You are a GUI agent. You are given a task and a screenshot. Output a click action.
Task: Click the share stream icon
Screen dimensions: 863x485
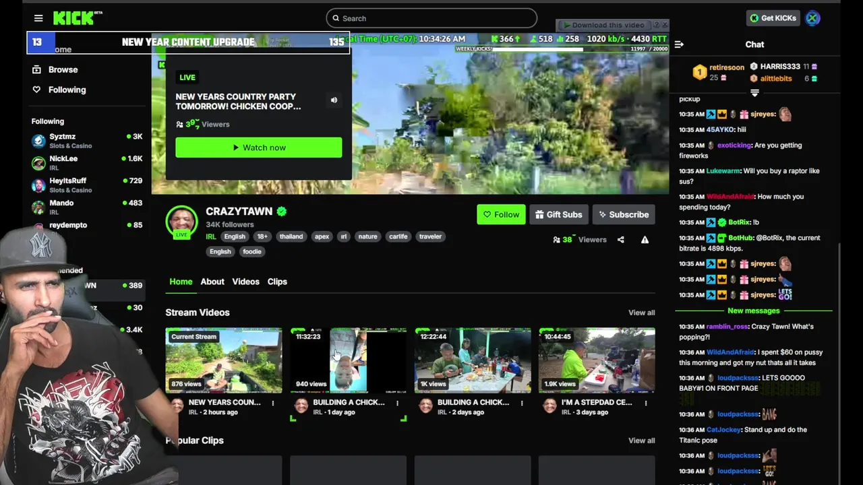tap(620, 240)
